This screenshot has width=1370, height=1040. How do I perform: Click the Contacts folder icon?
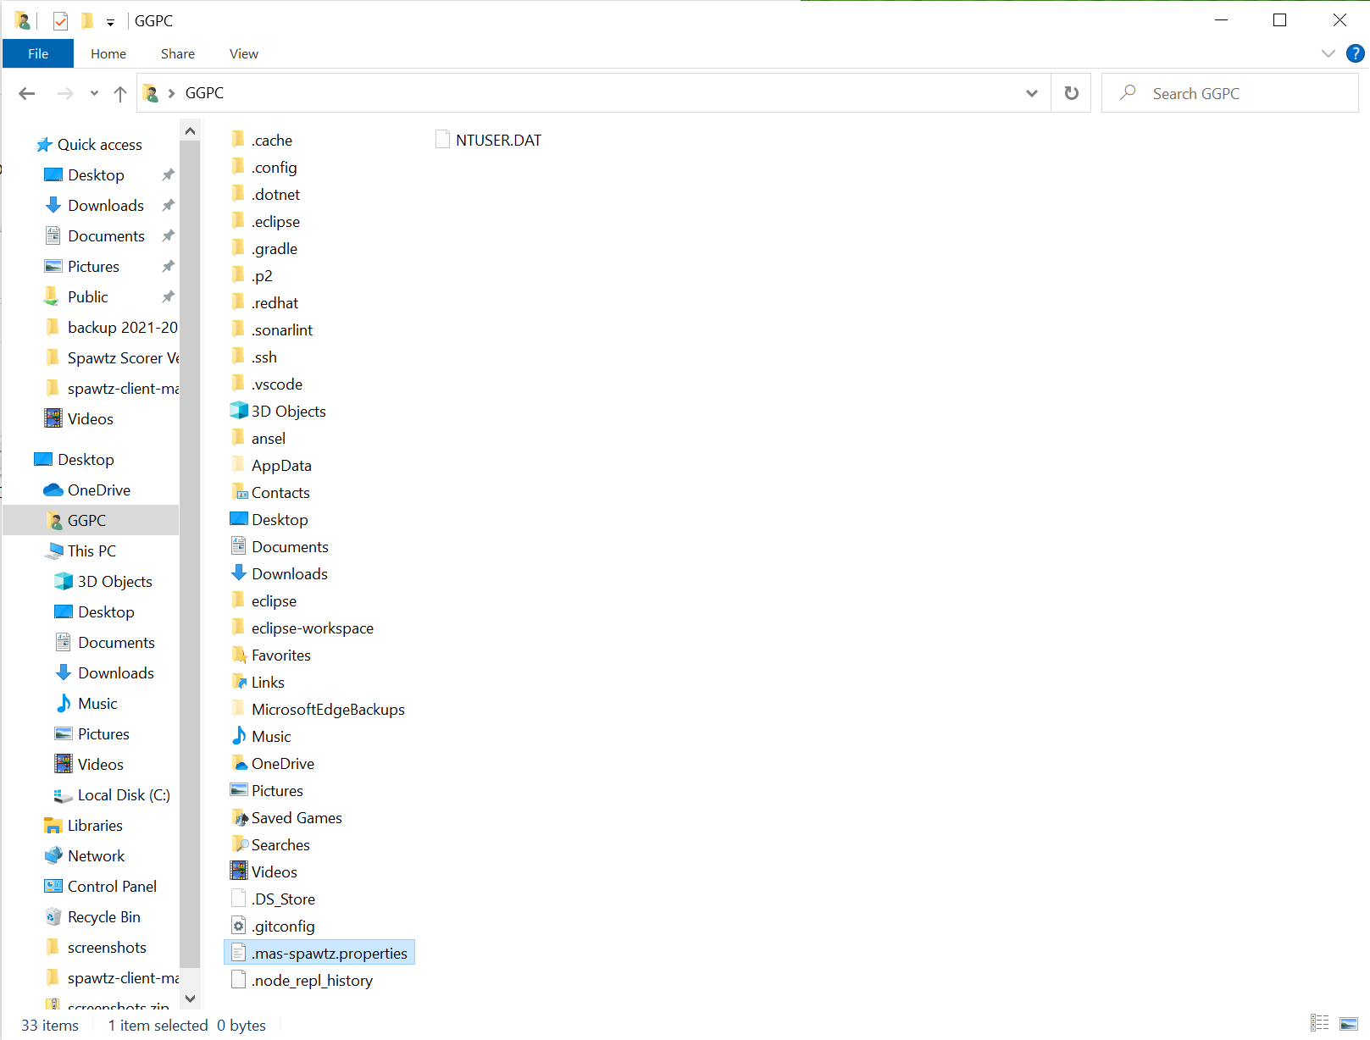[239, 492]
